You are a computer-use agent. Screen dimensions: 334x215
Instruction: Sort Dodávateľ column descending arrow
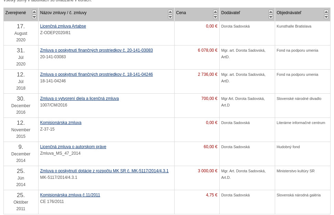pyautogui.click(x=271, y=17)
